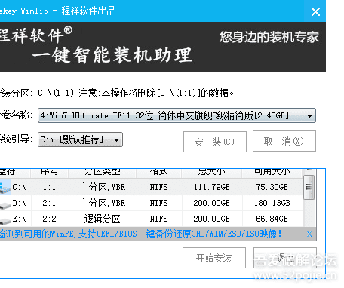The height and width of the screenshot is (288, 344).
Task: Click 200.00GB in the E:\ row
Action: tap(211, 219)
